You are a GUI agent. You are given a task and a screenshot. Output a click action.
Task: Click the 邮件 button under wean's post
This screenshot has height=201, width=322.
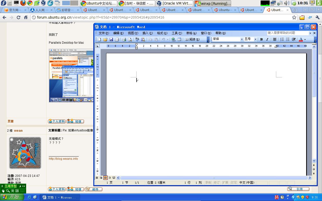pyautogui.click(x=94, y=189)
